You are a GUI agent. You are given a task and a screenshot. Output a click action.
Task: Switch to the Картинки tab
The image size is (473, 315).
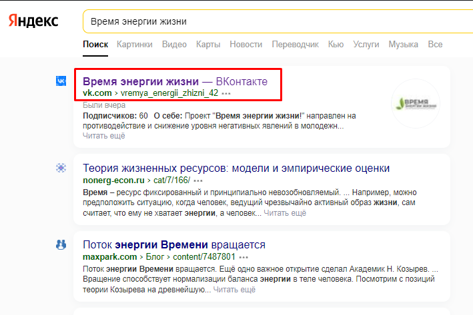point(135,44)
